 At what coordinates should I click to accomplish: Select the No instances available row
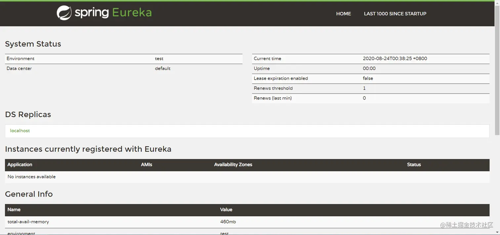(247, 177)
